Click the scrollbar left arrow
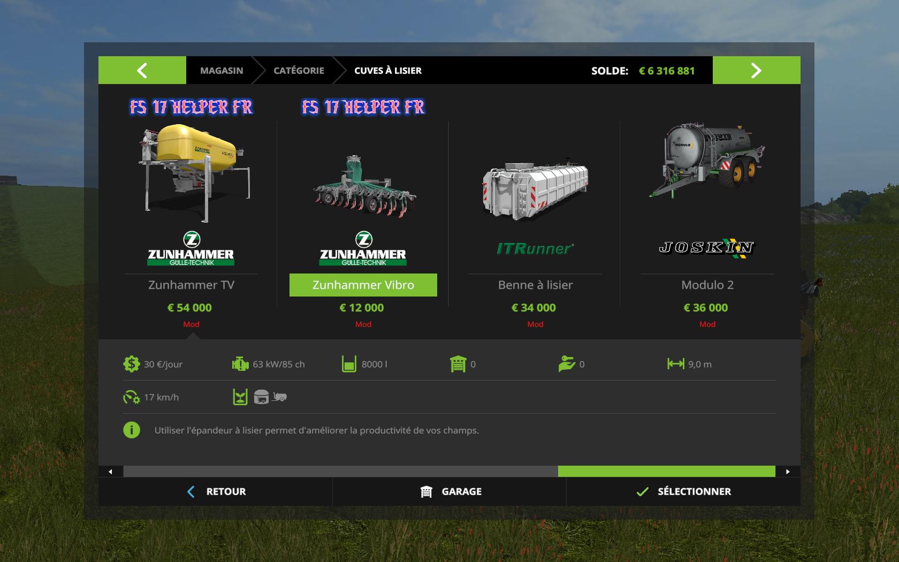Screen dimensions: 899x562 [x=111, y=472]
